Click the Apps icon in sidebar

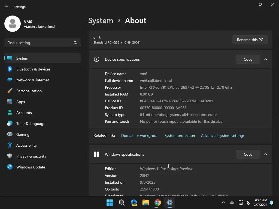(10, 102)
